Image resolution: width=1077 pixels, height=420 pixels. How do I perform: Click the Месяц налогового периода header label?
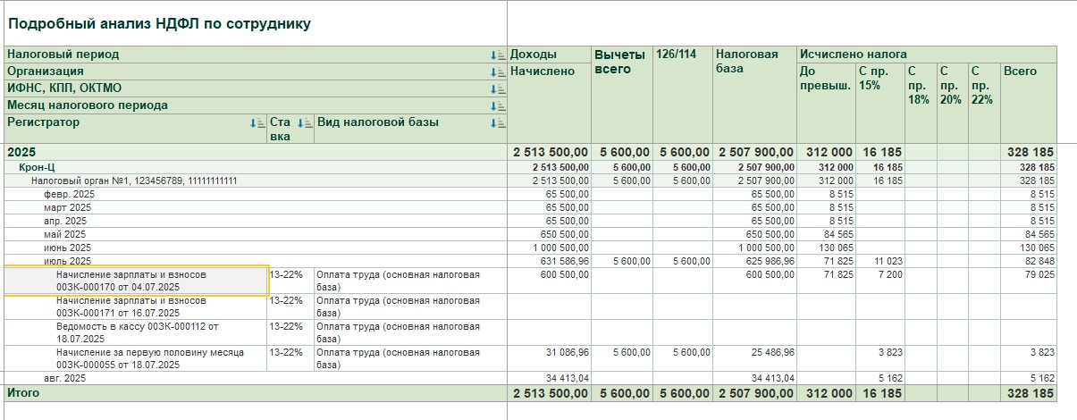(88, 105)
